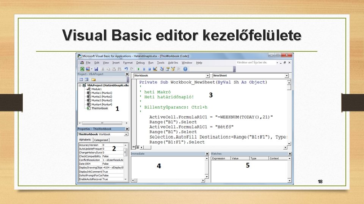Click the Insert UserForm toolbar icon
This screenshot has width=364, height=204.
[88, 69]
